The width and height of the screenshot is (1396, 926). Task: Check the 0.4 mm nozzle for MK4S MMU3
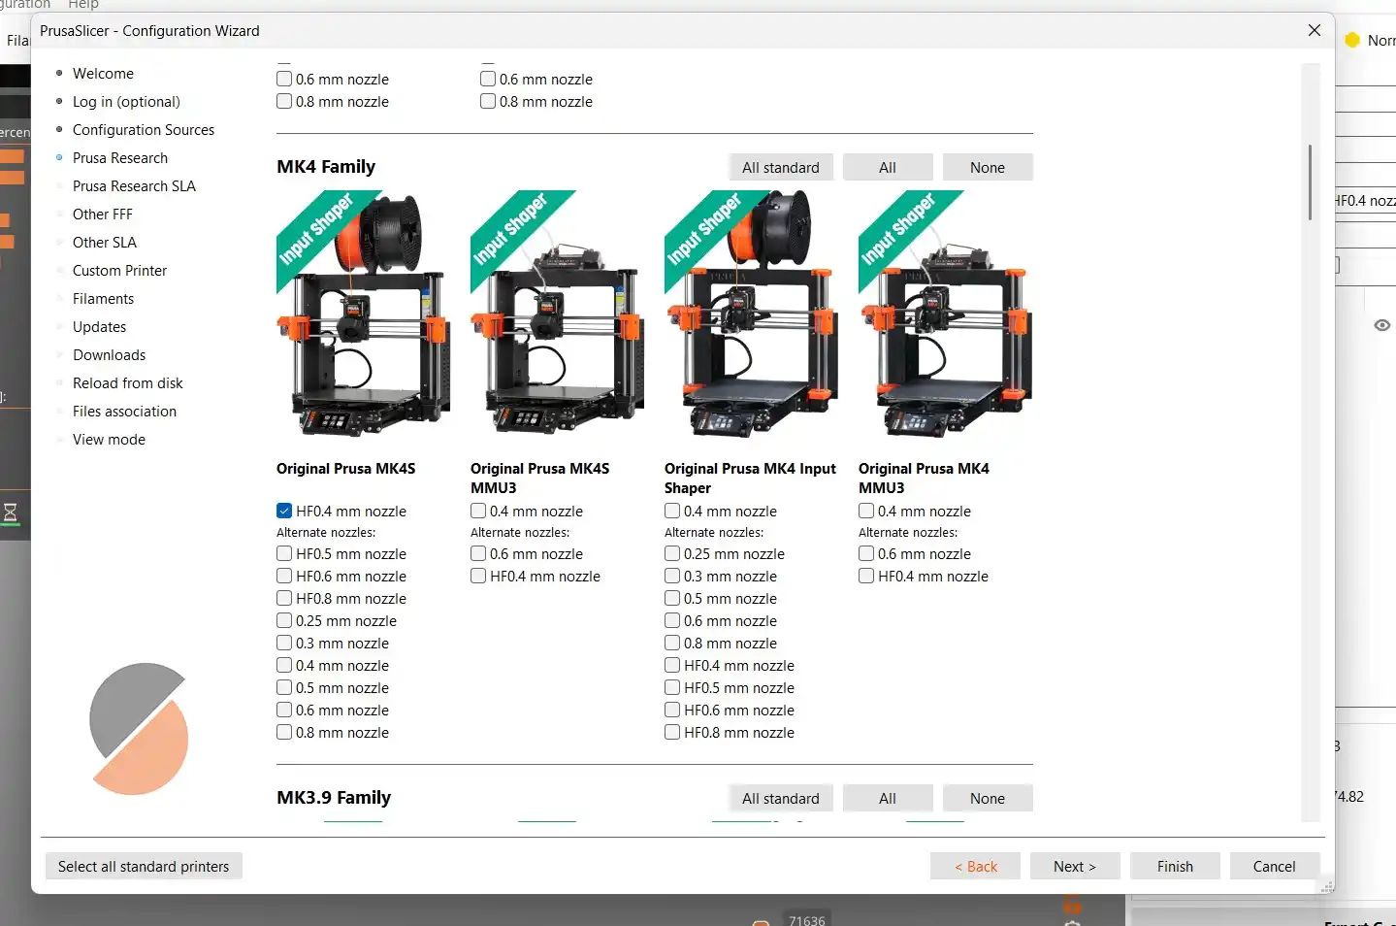tap(478, 511)
